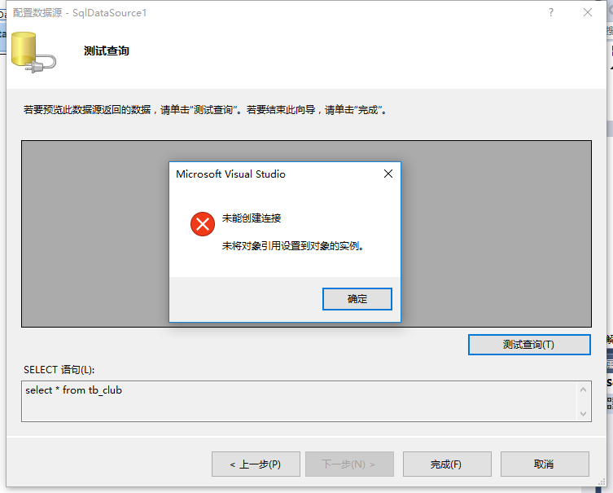The image size is (613, 493).
Task: Close the Microsoft Visual Studio error dialog
Action: point(388,174)
